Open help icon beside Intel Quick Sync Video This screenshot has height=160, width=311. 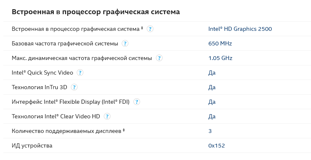coord(80,72)
